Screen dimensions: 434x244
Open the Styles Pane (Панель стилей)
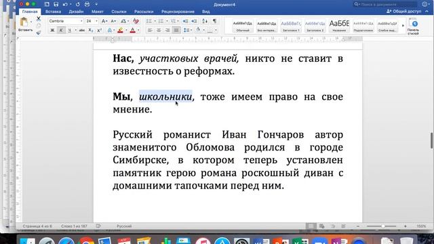[x=414, y=26]
